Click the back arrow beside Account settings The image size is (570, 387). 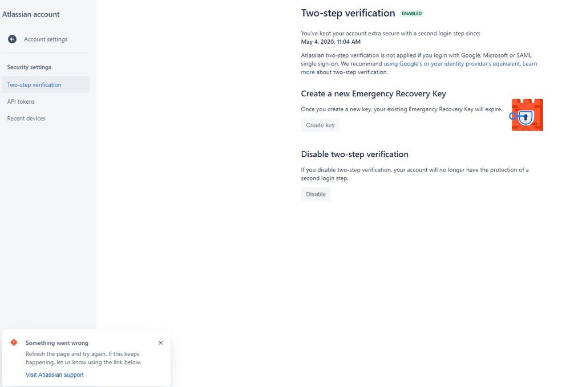coord(13,39)
